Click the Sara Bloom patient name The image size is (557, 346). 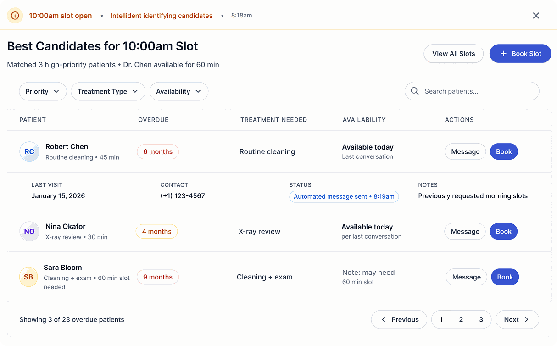click(x=62, y=268)
